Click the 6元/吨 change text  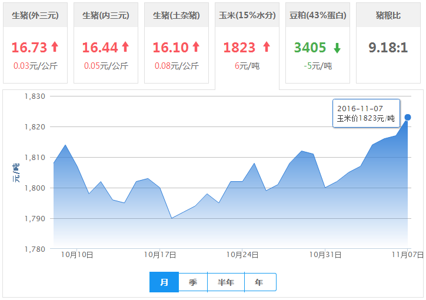pyautogui.click(x=247, y=66)
